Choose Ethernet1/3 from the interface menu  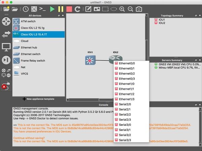tap(131, 99)
